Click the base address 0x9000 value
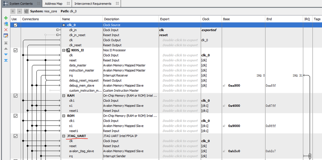Image resolution: width=322 pixels, height=160 pixels. pyautogui.click(x=234, y=126)
